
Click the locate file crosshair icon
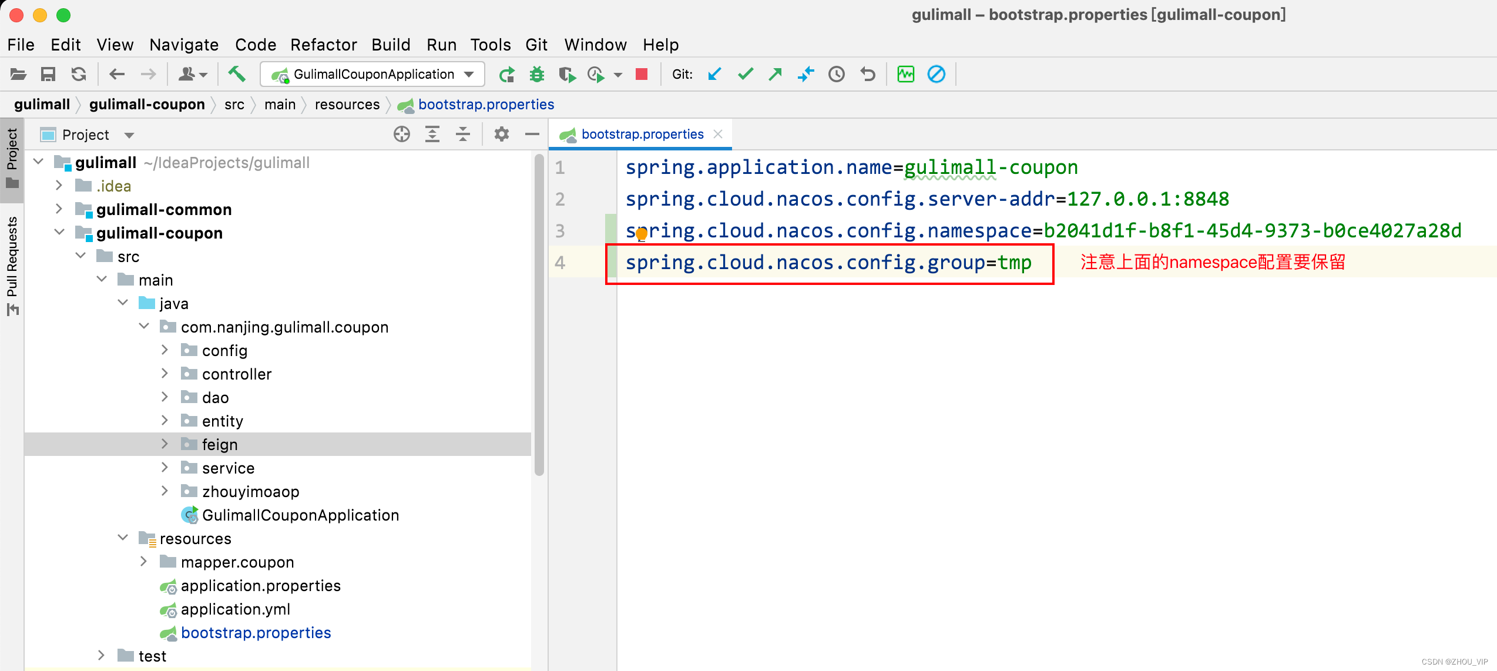pos(402,135)
